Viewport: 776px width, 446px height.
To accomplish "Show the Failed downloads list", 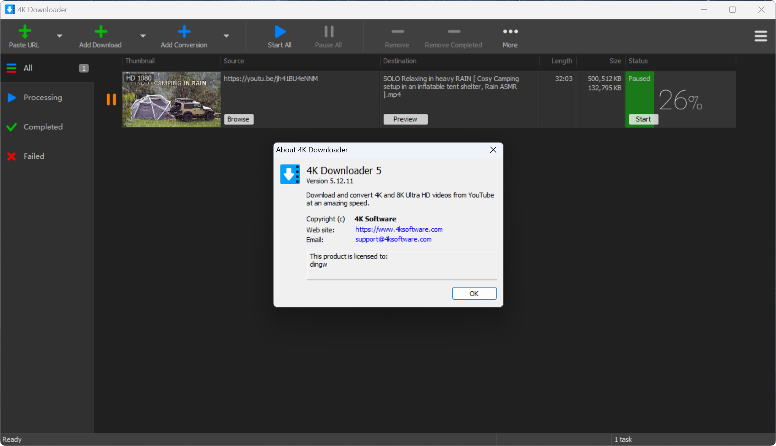I will 34,156.
